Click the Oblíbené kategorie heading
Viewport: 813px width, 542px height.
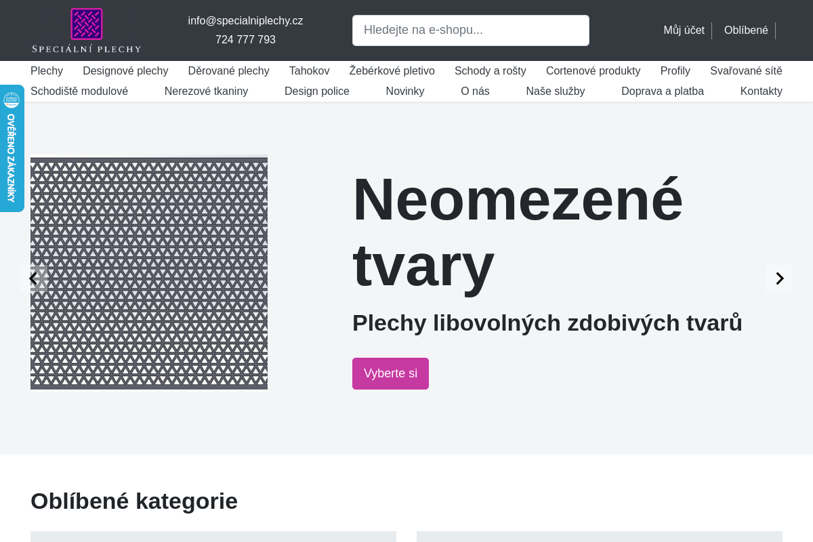[x=134, y=501]
